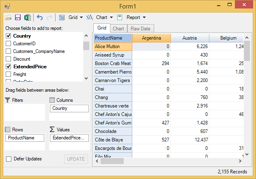Switch to the Raw Data tab
256x179 pixels.
(x=140, y=29)
